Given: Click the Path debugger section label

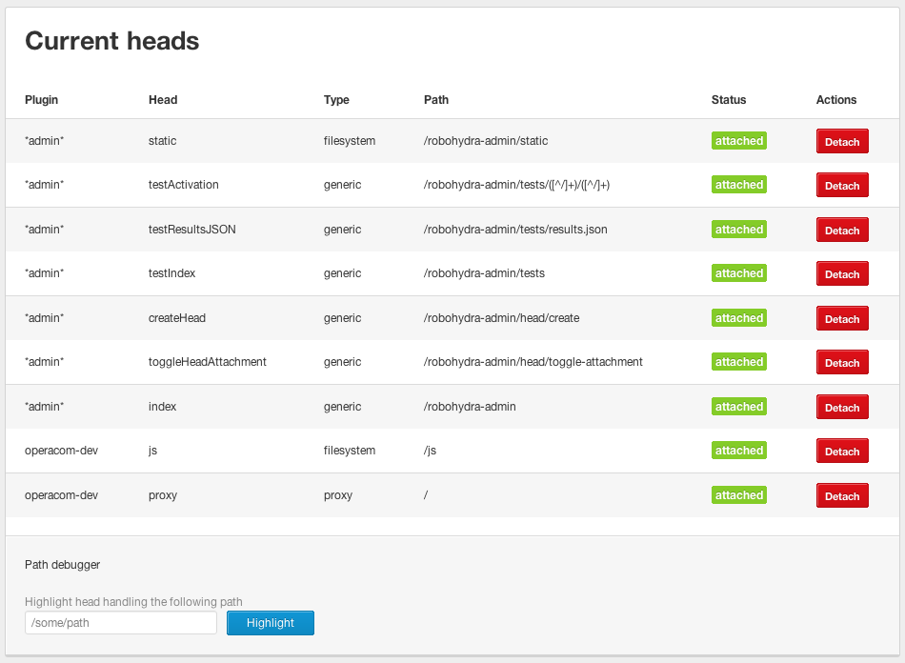Looking at the screenshot, I should point(63,564).
